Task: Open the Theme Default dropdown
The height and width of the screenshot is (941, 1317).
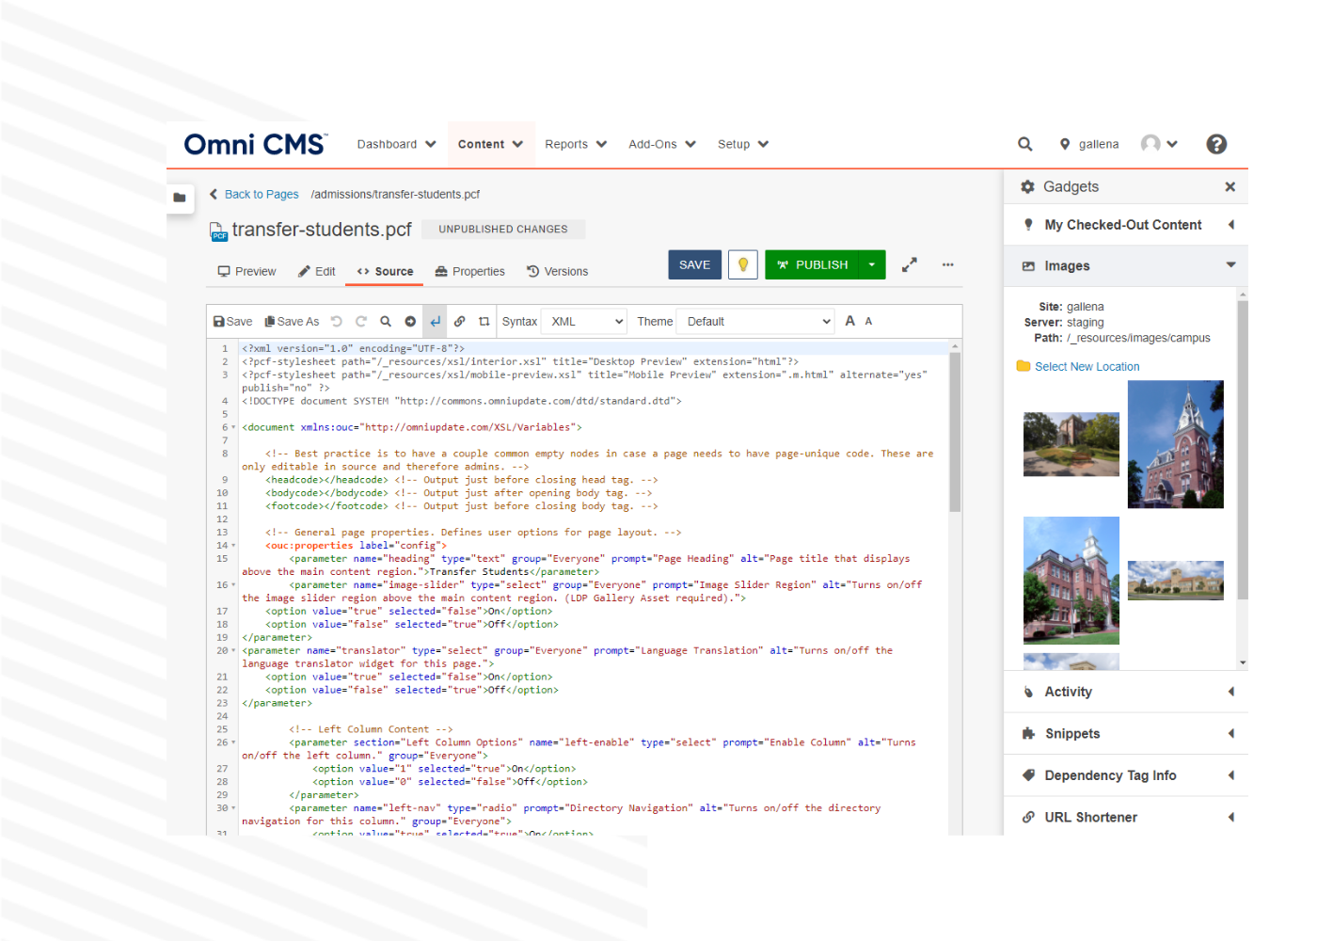Action: [756, 322]
